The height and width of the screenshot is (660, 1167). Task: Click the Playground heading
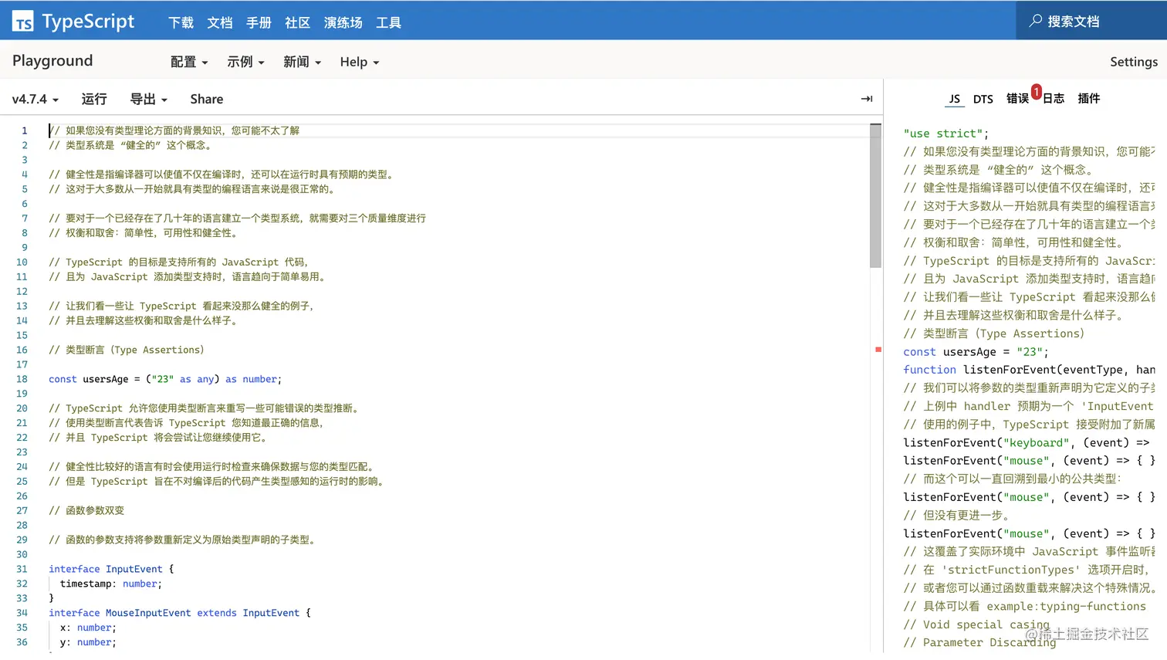click(52, 61)
